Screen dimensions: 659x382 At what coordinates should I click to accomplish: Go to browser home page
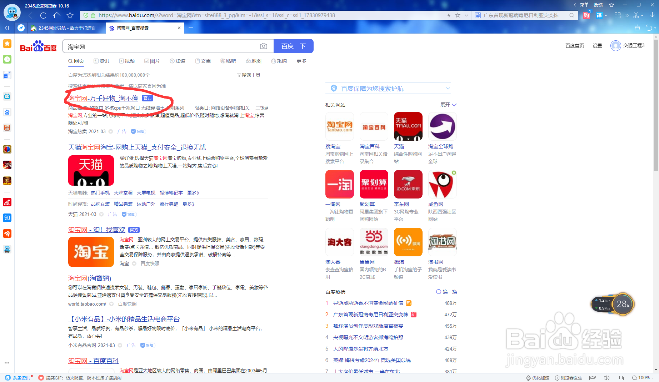pyautogui.click(x=57, y=15)
